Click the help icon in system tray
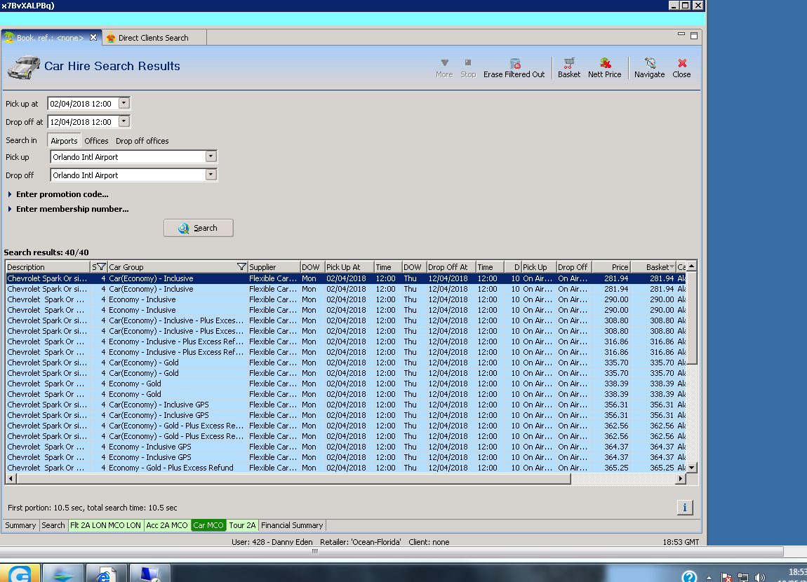Viewport: 807px width, 582px height. (689, 576)
